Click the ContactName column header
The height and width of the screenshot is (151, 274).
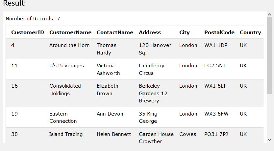click(x=115, y=32)
